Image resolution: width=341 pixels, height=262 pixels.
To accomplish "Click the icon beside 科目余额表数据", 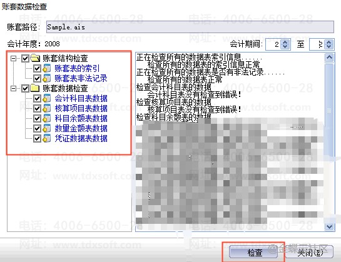I will [x=47, y=118].
